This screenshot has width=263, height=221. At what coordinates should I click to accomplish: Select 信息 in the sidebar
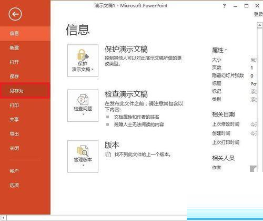[25, 33]
